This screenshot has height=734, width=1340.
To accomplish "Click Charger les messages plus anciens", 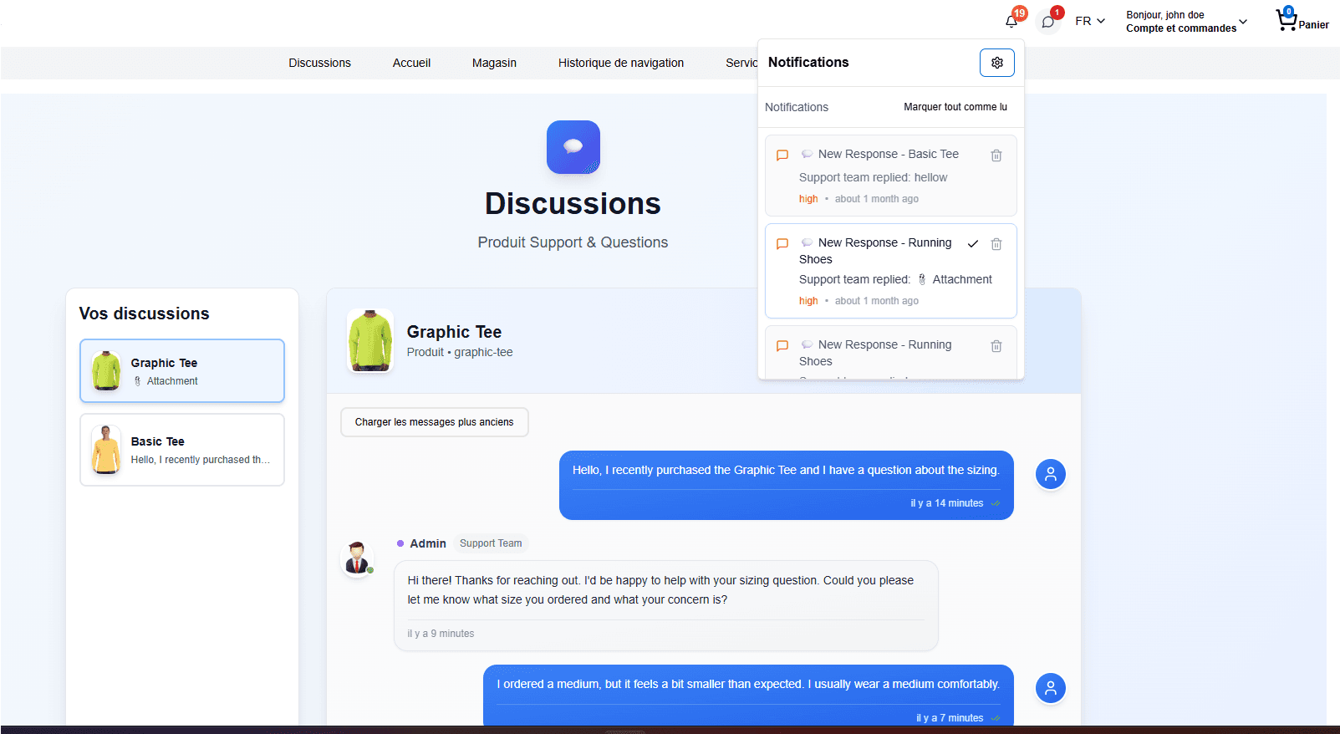I will pos(434,422).
